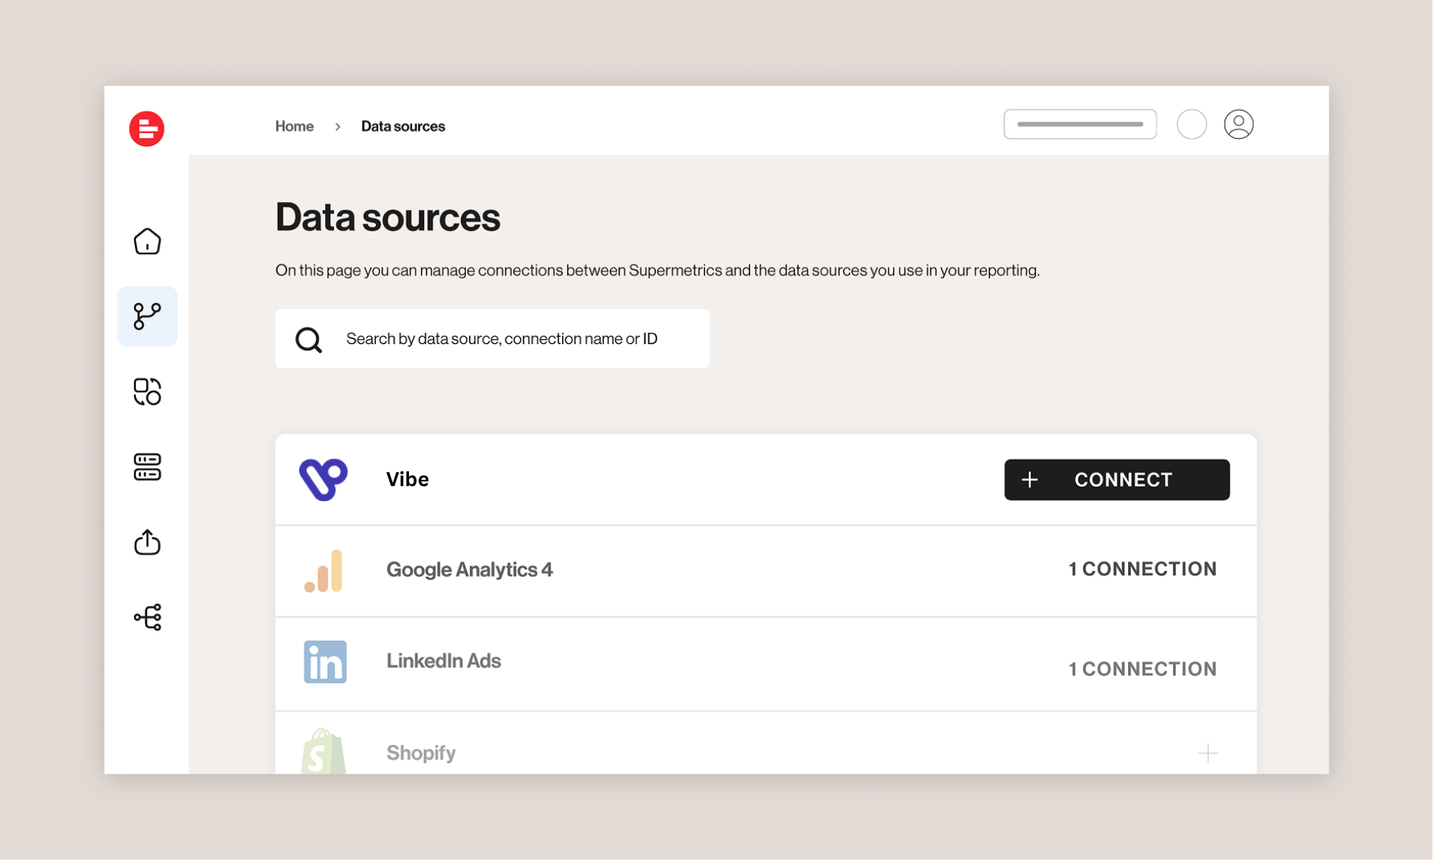Viewport: 1433px width, 861px height.
Task: Click the Data sources breadcrumb
Action: [403, 126]
